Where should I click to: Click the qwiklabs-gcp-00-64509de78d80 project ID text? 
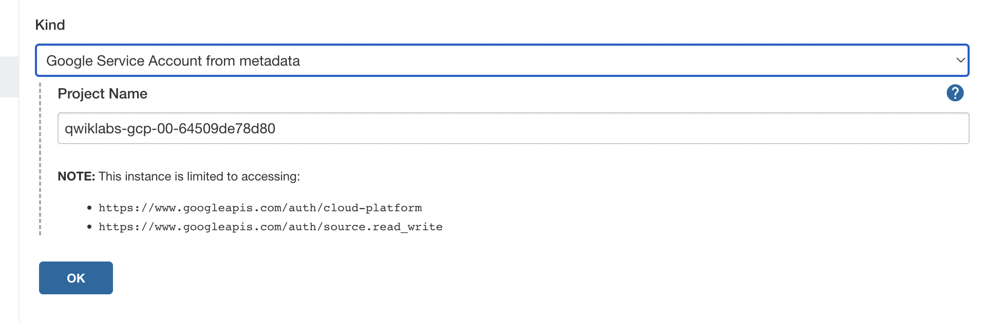pos(170,129)
